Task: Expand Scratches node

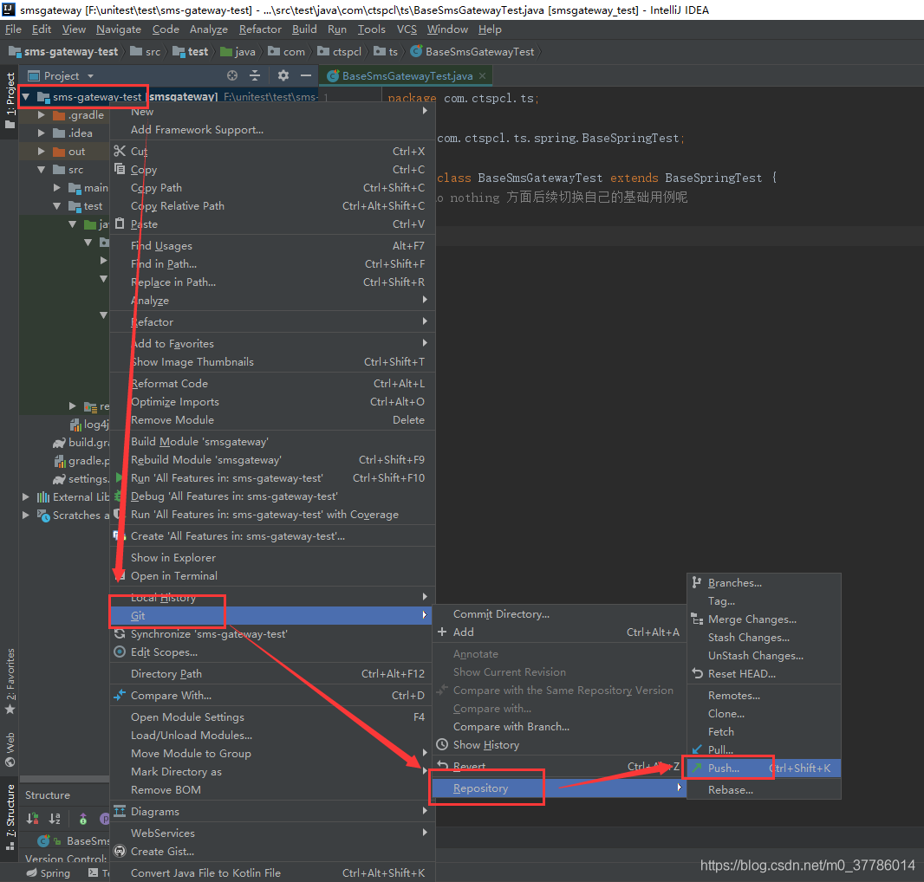Action: click(26, 515)
